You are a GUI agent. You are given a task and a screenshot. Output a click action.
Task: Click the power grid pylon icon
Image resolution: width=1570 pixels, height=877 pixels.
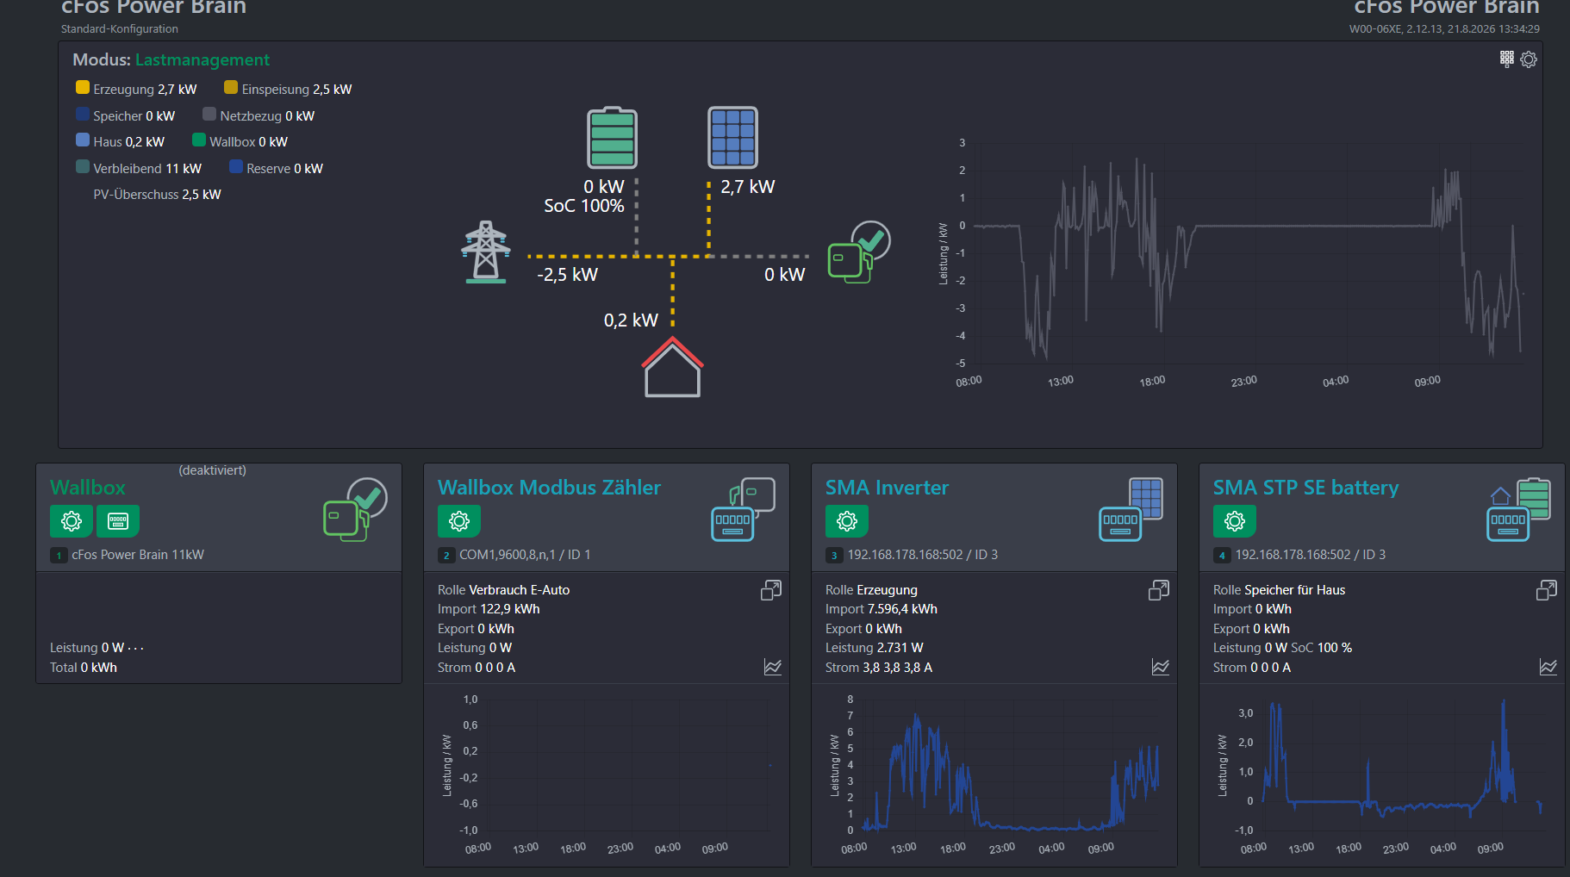(x=486, y=252)
